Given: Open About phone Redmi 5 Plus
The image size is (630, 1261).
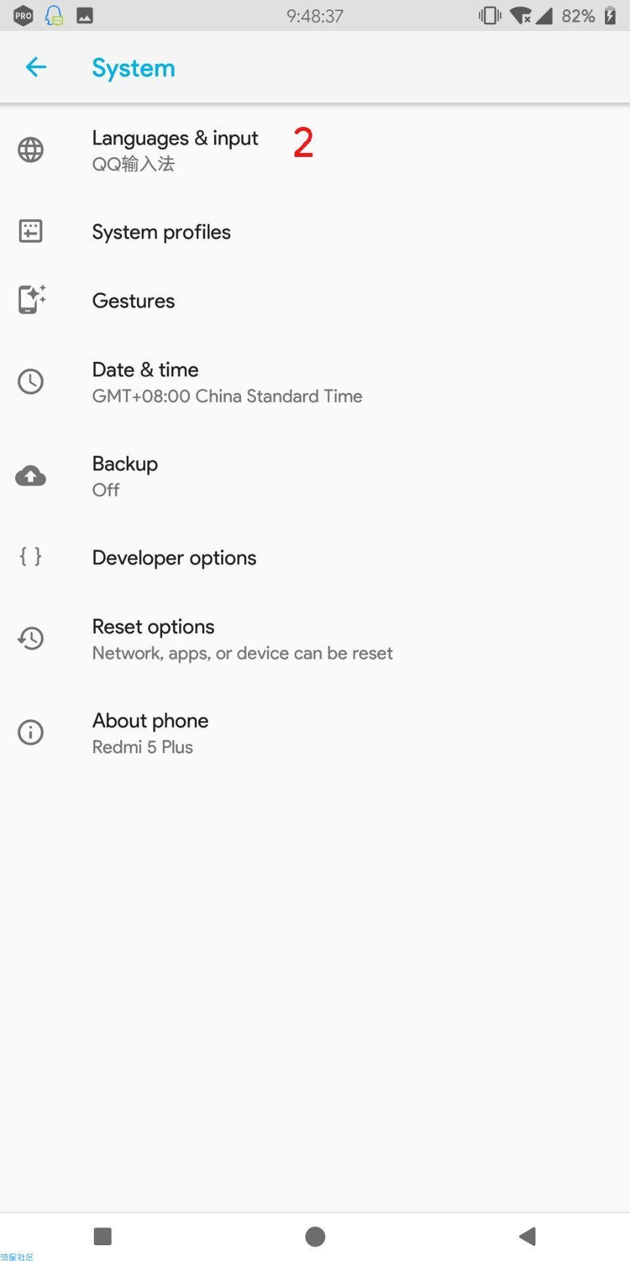Looking at the screenshot, I should click(315, 733).
